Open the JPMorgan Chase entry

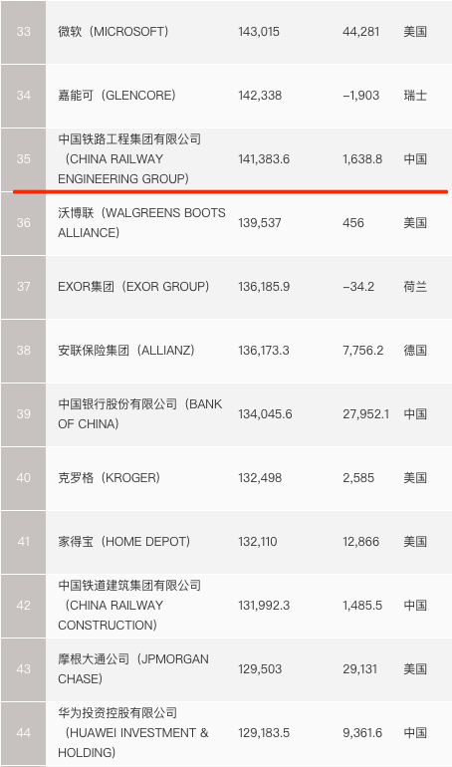pyautogui.click(x=133, y=668)
